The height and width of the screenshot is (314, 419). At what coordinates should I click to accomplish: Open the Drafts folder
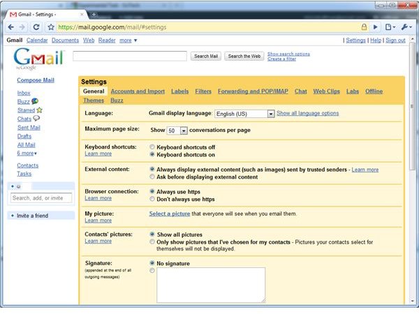click(x=24, y=136)
